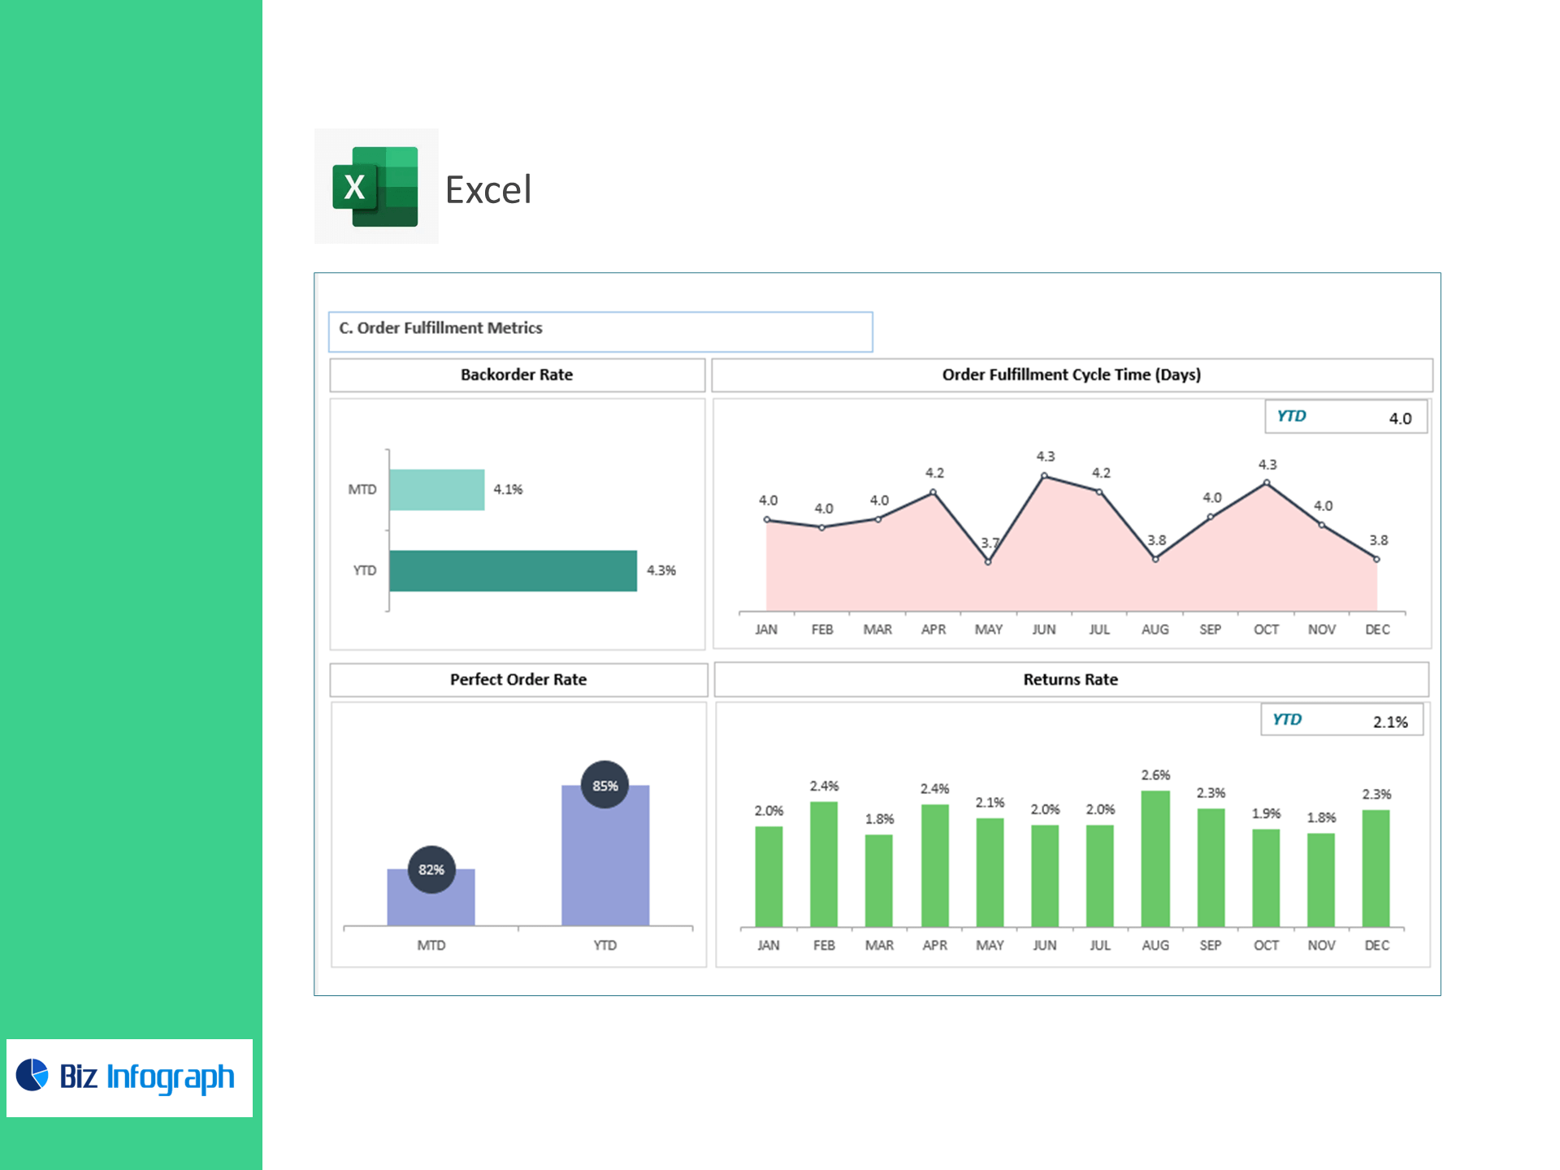Viewport: 1560px width, 1170px height.
Task: Click the JUN 4.3 line data point
Action: [1044, 476]
